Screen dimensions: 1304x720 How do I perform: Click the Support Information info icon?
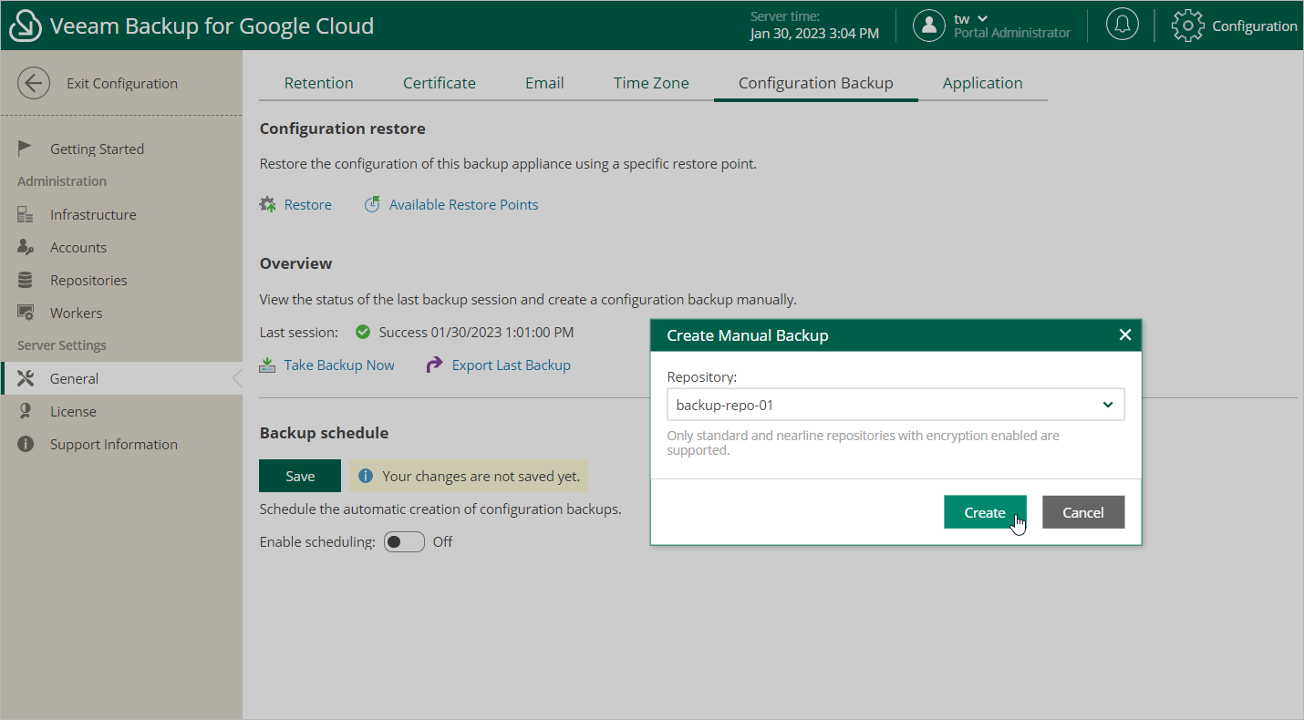click(26, 444)
